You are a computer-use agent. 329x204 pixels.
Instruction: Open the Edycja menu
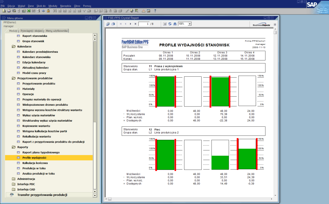(x=11, y=6)
